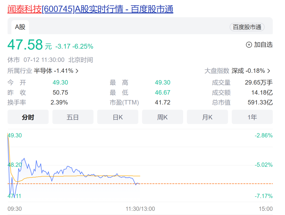The width and height of the screenshot is (285, 215).
Task: Click the 成交额 value 14.18亿
Action: [x=262, y=93]
